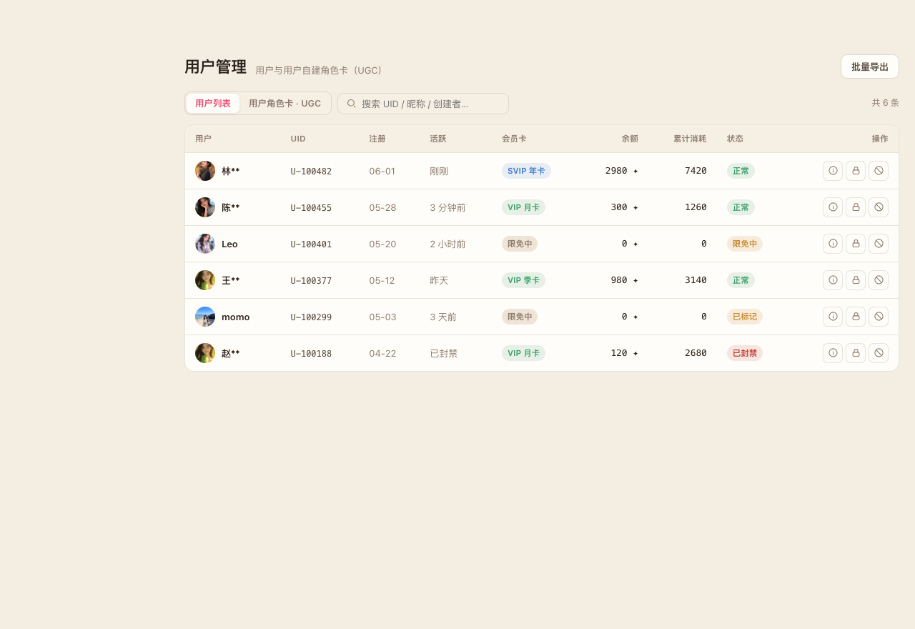This screenshot has width=915, height=629.
Task: Click cumulative spend value 7420
Action: click(x=696, y=171)
